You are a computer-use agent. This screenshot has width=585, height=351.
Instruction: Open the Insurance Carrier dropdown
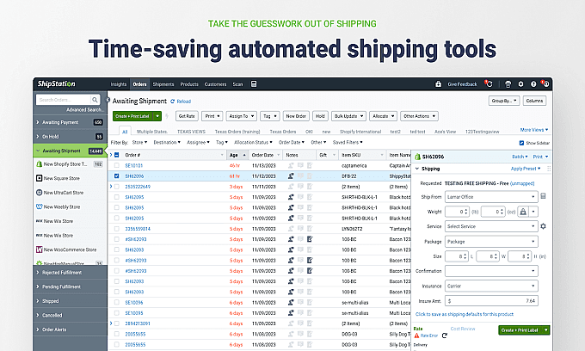(491, 286)
